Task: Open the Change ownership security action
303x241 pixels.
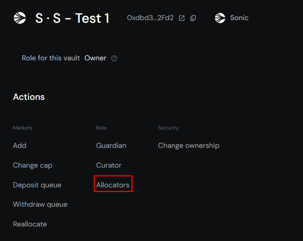Action: 189,145
